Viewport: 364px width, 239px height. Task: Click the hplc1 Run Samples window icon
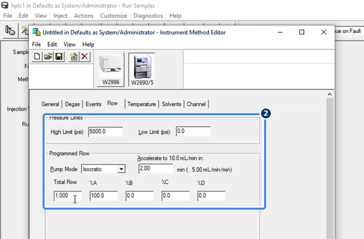click(x=5, y=5)
